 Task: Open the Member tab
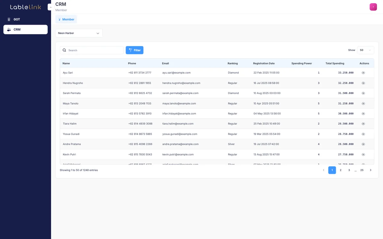(x=66, y=19)
